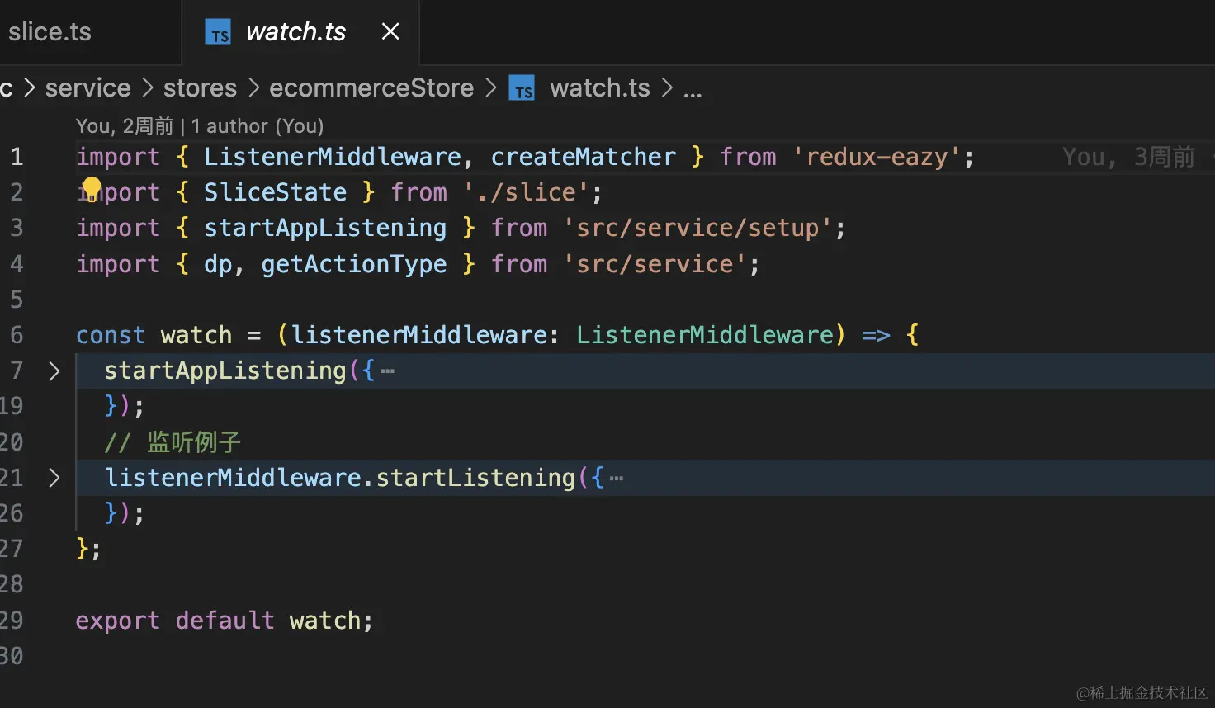Image resolution: width=1215 pixels, height=708 pixels.
Task: Switch to the slice.ts tab
Action: coord(50,31)
